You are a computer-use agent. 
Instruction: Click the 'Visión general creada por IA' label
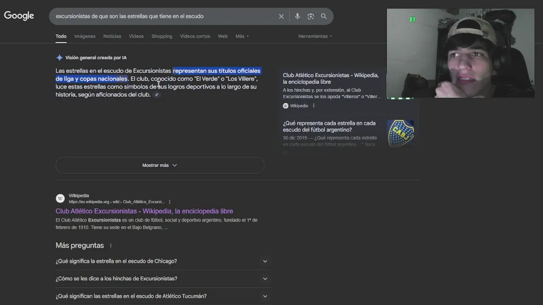(x=96, y=58)
